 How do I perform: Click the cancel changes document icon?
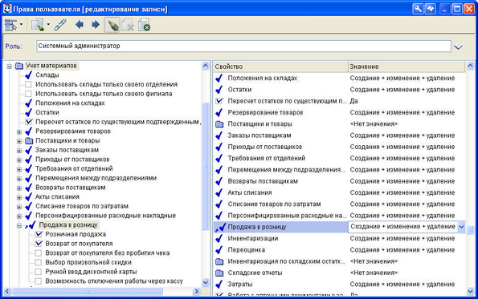coord(144,25)
